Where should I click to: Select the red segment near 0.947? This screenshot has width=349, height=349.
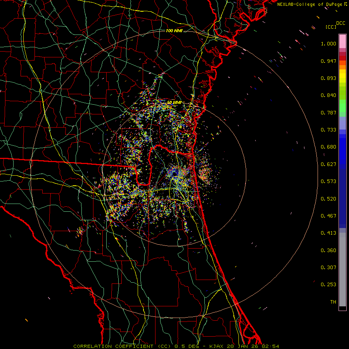click(342, 58)
